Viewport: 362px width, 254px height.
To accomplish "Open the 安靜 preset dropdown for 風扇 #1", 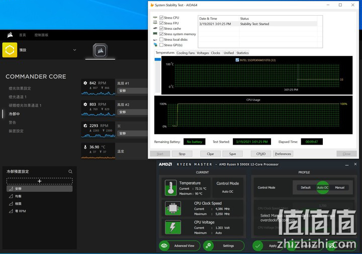I will point(132,91).
